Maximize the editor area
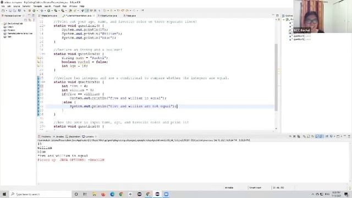 [x=277, y=15]
